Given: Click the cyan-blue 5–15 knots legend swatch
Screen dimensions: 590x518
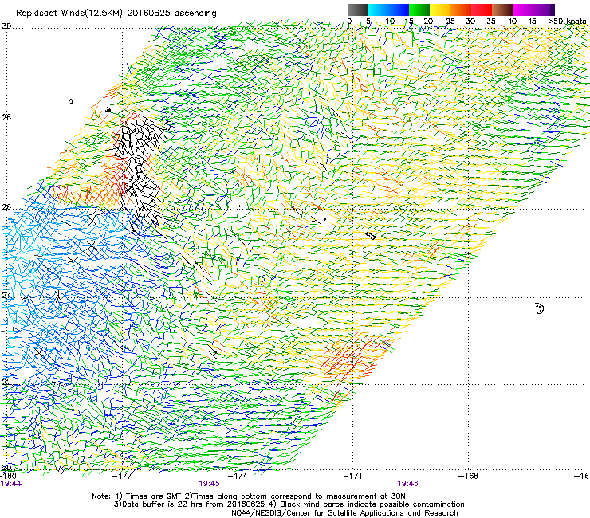Looking at the screenshot, I should [388, 10].
